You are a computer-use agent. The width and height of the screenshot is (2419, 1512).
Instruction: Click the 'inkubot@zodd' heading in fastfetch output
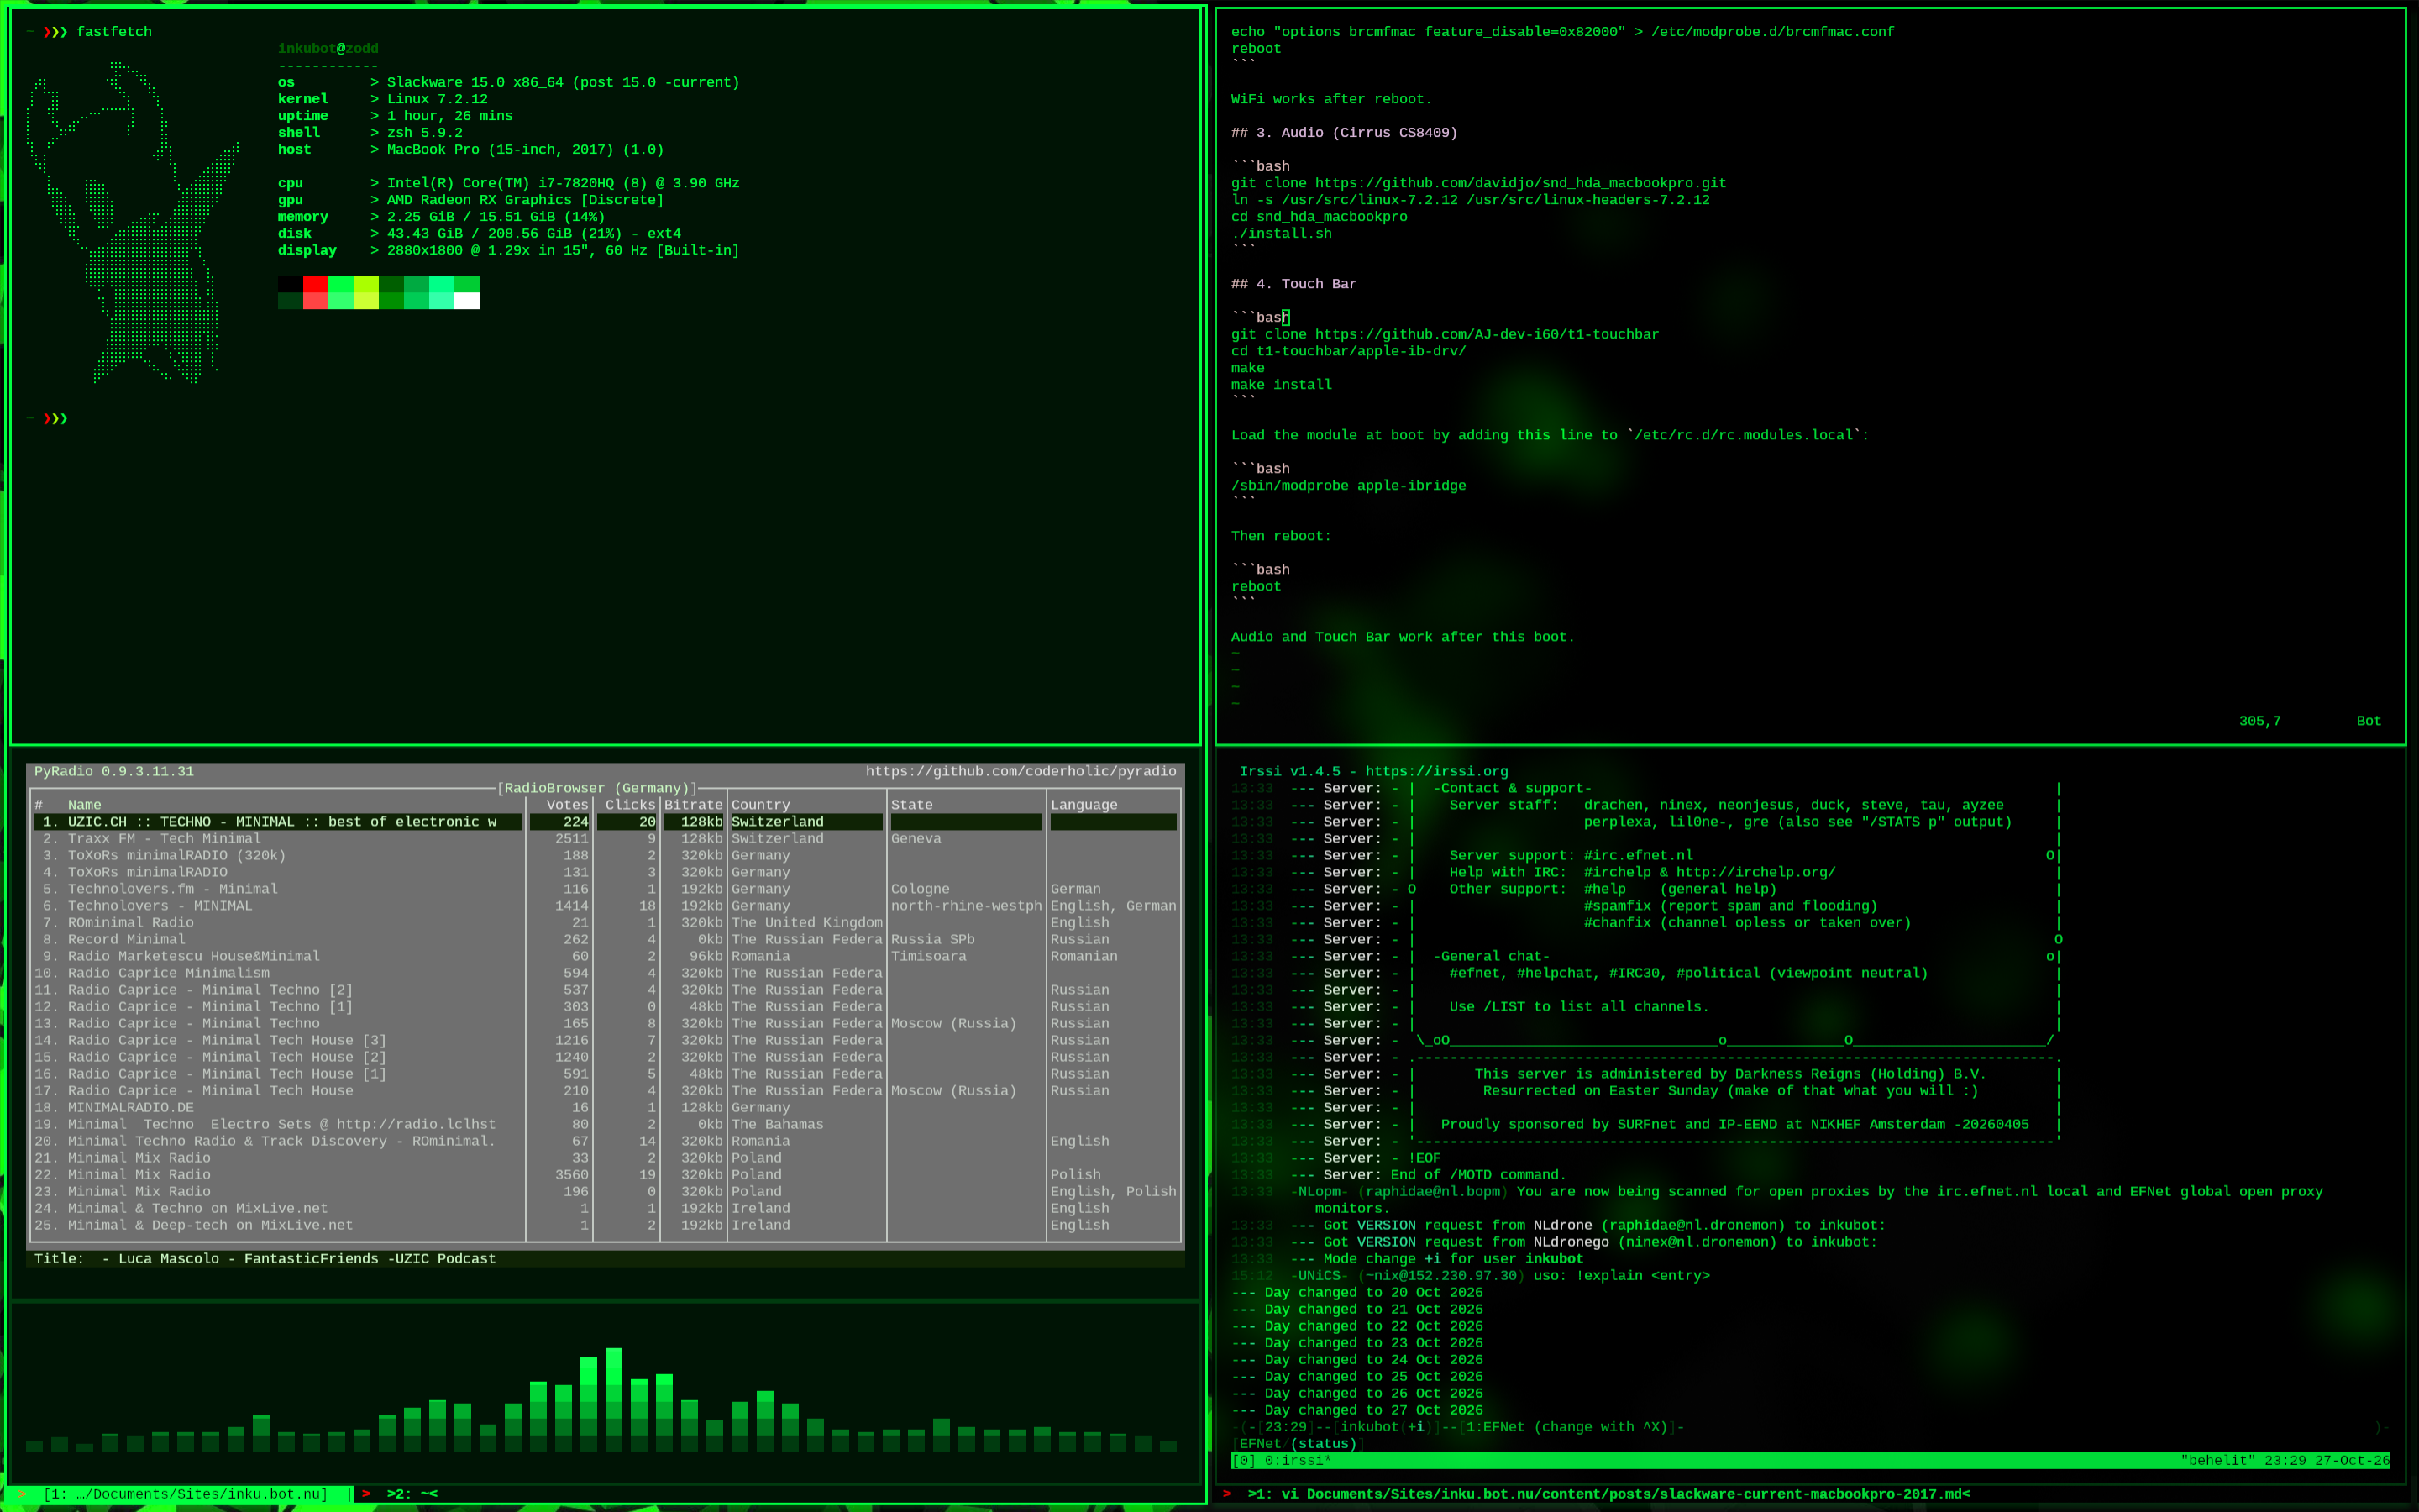328,48
